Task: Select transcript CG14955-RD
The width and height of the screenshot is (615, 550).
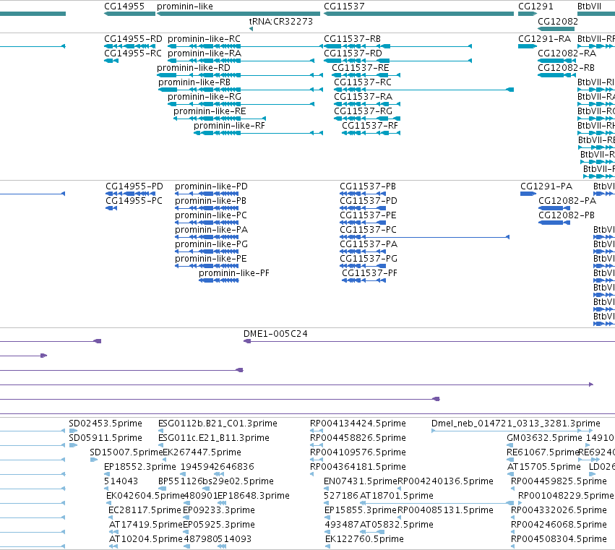Action: tap(130, 46)
